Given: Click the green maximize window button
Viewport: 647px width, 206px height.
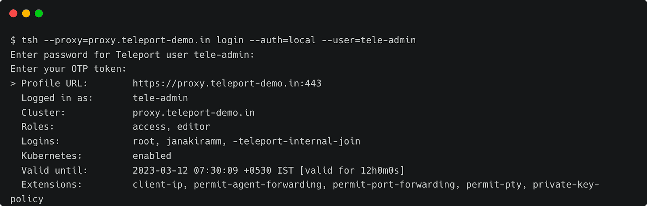Looking at the screenshot, I should pos(39,13).
